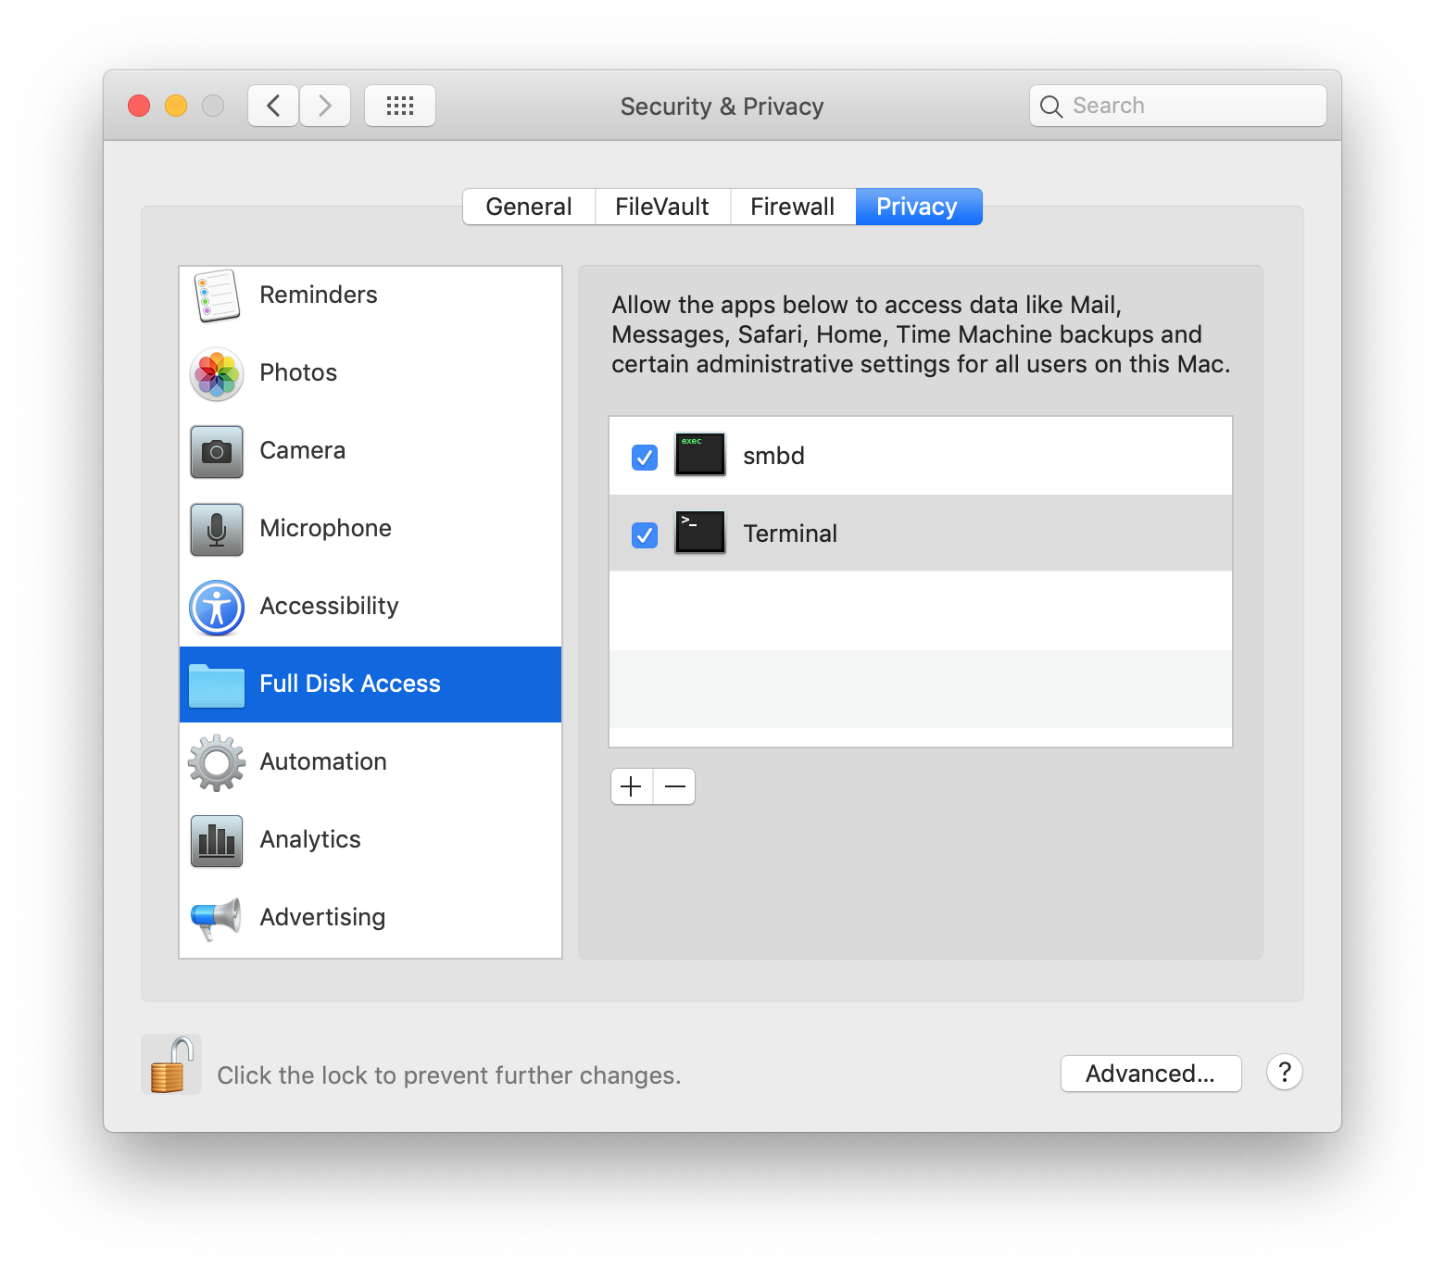Select the Reminders icon in the sidebar
Image resolution: width=1445 pixels, height=1269 pixels.
215,296
